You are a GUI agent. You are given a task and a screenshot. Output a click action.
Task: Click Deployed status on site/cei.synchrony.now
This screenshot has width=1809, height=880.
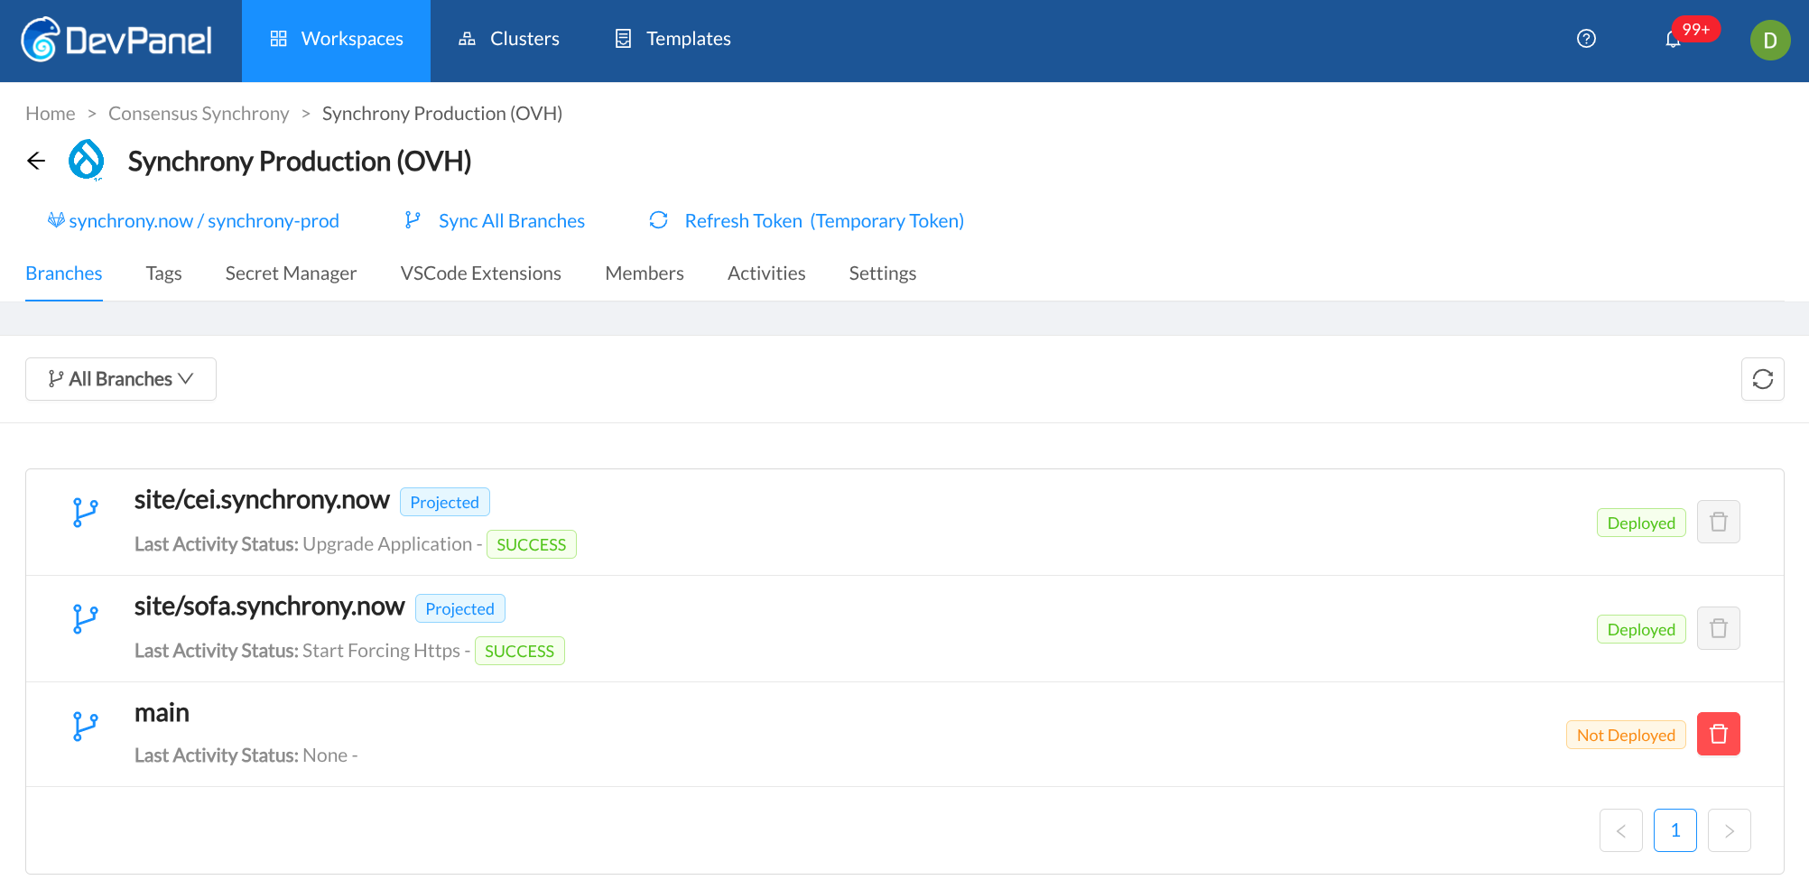[x=1640, y=523]
